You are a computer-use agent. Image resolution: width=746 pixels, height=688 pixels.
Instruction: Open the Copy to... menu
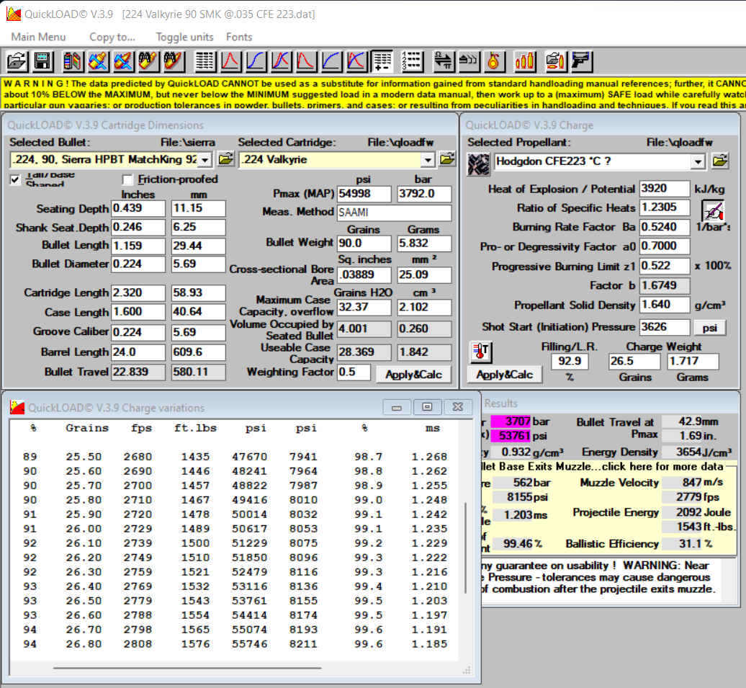pyautogui.click(x=112, y=37)
